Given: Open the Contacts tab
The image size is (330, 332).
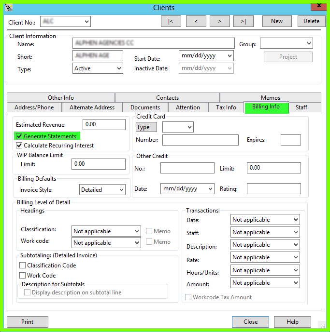Looking at the screenshot, I should coord(167,98).
